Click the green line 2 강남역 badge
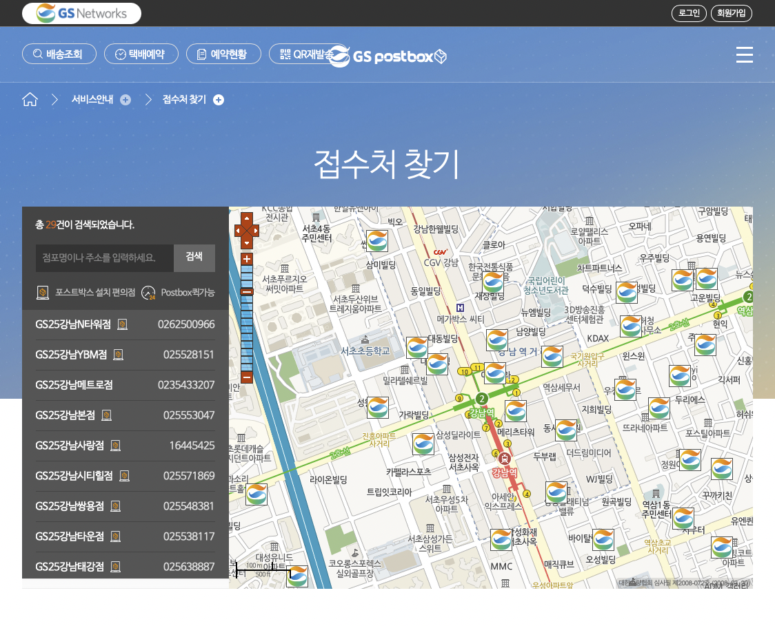 (x=481, y=399)
